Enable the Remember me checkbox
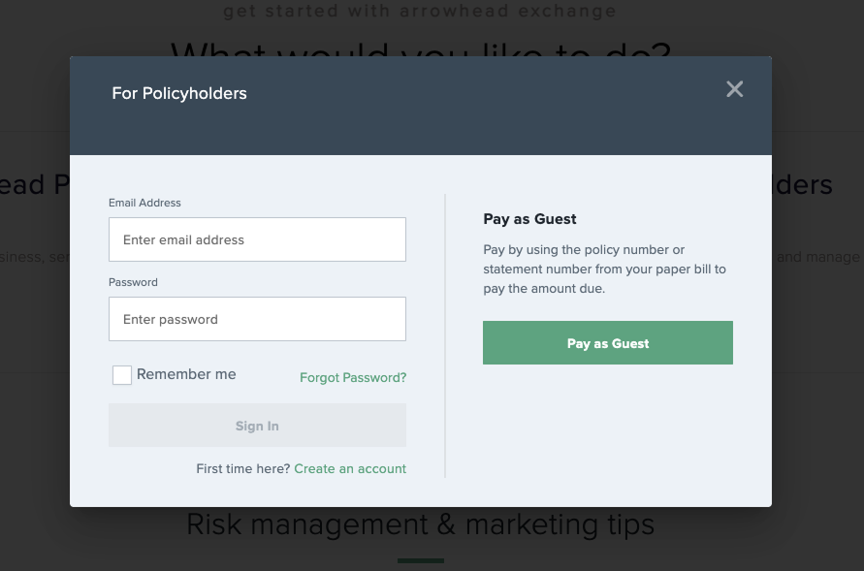The width and height of the screenshot is (864, 571). [121, 374]
